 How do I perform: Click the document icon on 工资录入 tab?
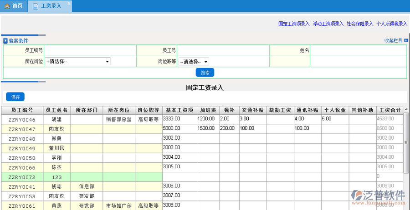(35, 6)
